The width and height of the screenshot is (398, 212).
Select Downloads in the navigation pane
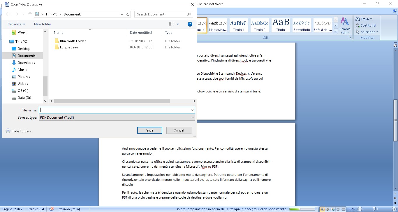click(x=26, y=63)
